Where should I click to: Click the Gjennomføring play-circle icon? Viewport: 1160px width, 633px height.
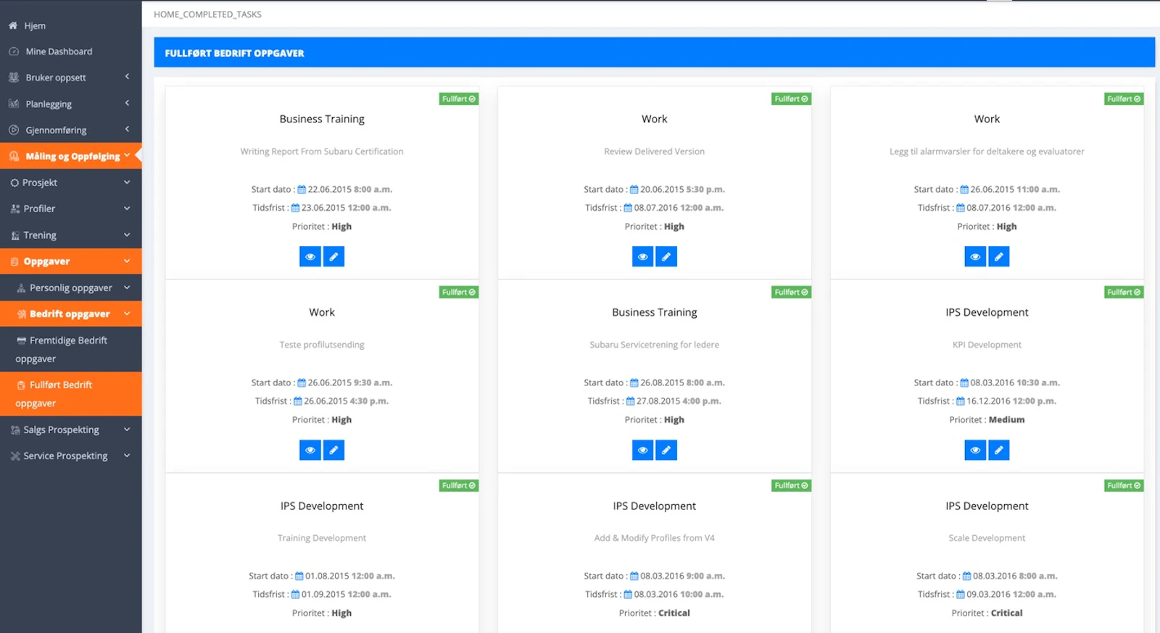click(14, 130)
